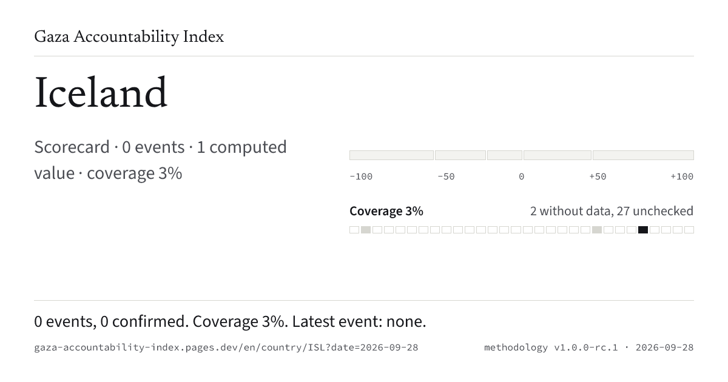This screenshot has height=382, width=728.
Task: Click empty cell right after first grey cell
Action: click(x=377, y=230)
